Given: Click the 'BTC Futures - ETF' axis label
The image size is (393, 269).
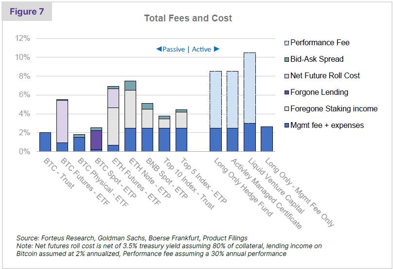Looking at the screenshot, I should [85, 182].
